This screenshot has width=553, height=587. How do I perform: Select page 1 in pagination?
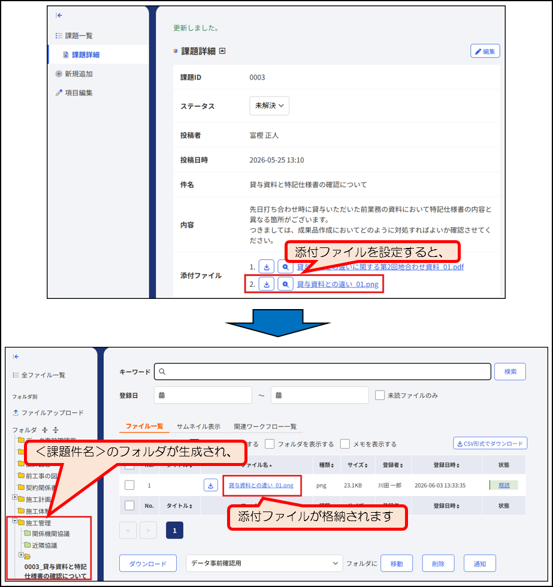click(174, 531)
